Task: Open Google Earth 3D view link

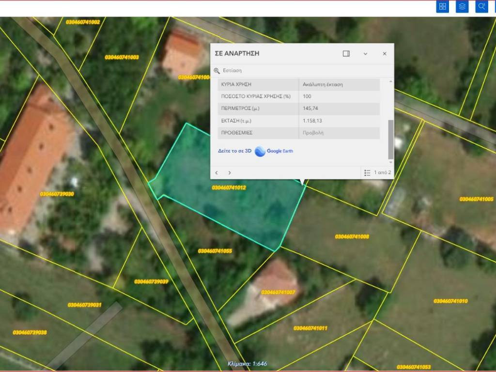Action: 235,151
